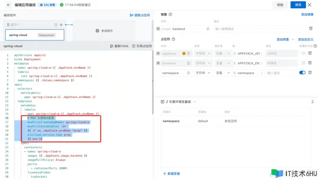
Task: Click the trash icon in sequence 1
Action: click(56, 25)
